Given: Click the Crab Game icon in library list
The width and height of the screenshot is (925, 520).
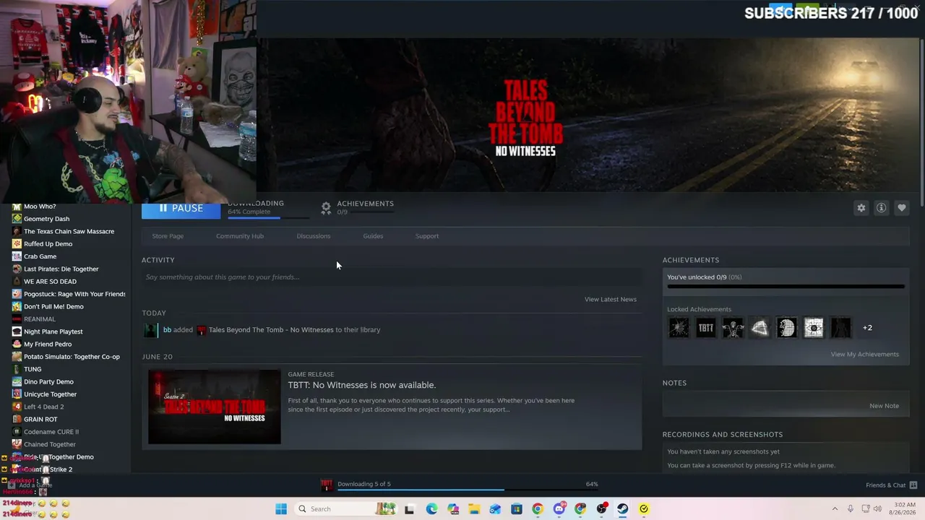Looking at the screenshot, I should [17, 256].
